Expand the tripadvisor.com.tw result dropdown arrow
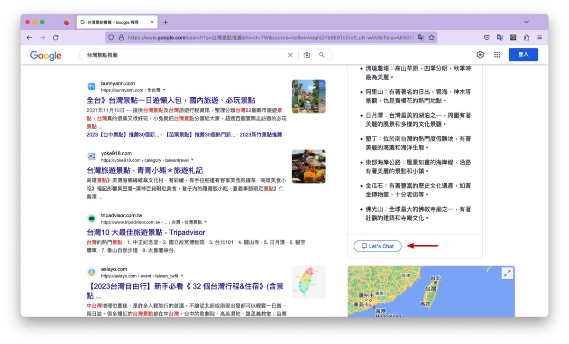 [x=205, y=222]
